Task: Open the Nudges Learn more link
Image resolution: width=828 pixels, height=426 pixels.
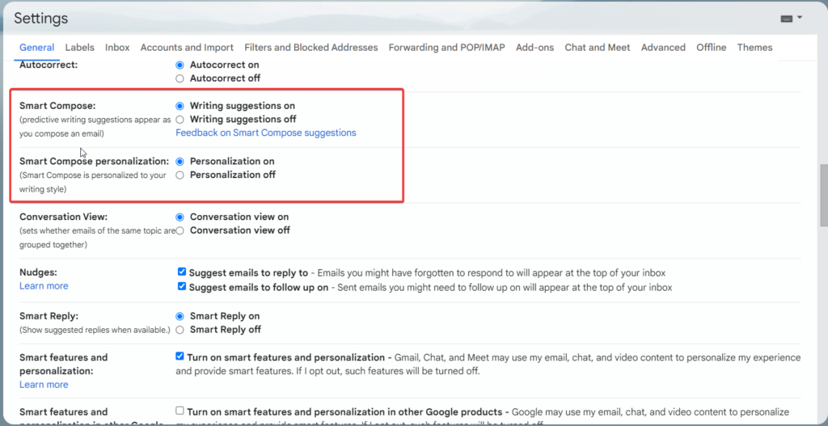Action: pyautogui.click(x=44, y=286)
